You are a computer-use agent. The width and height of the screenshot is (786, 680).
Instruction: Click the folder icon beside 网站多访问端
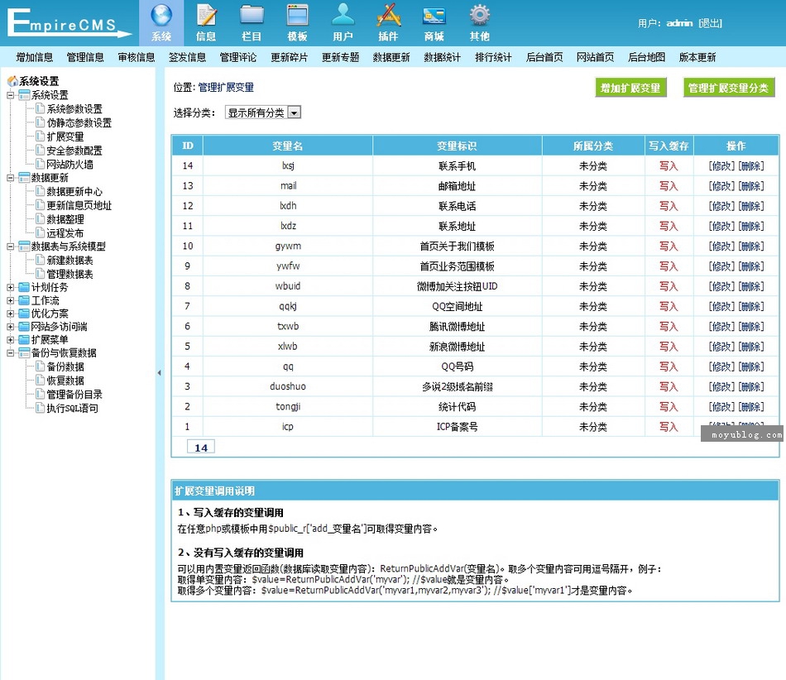pos(24,326)
